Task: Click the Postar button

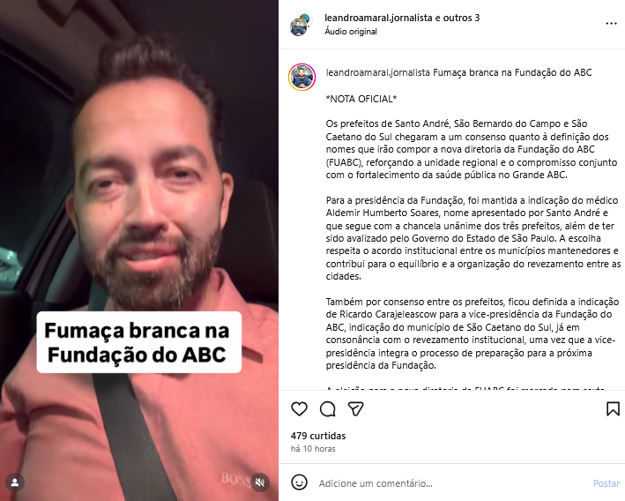Action: [x=606, y=483]
